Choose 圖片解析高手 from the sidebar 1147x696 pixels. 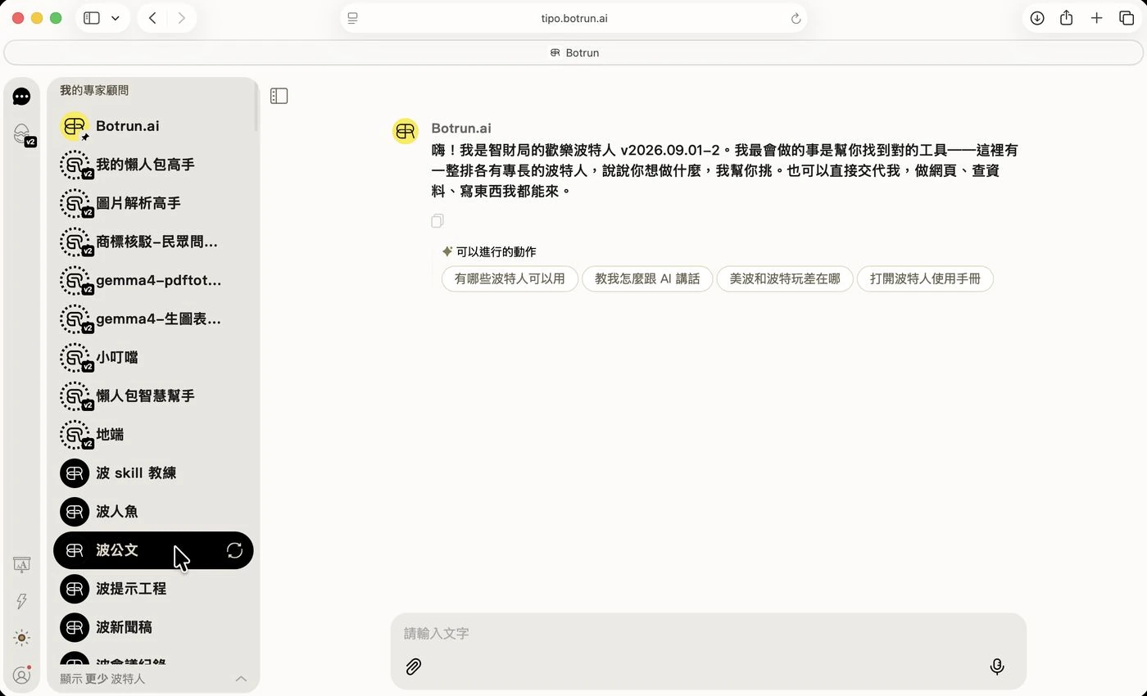[153, 203]
